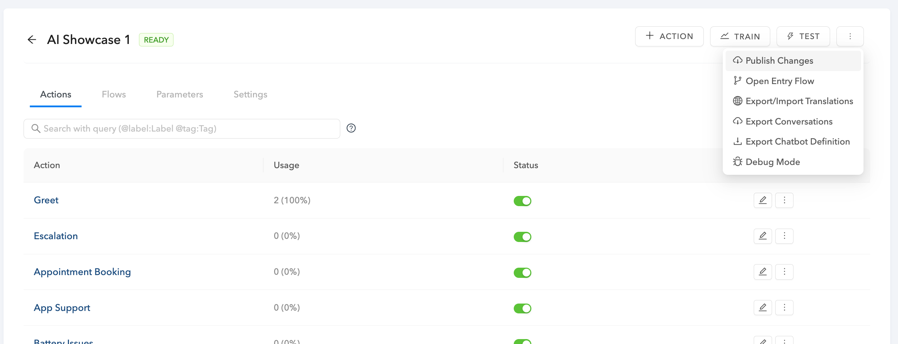Turn off the Escalation status switch

point(522,237)
